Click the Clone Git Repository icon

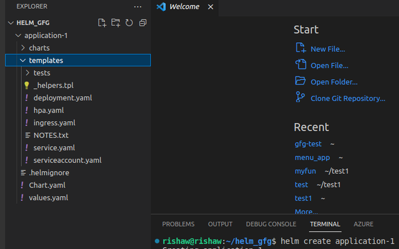(300, 98)
